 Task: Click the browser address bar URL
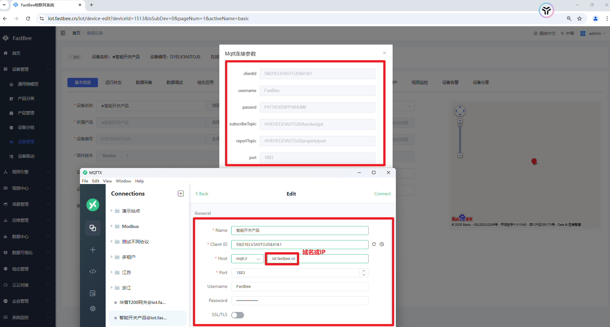(x=148, y=19)
